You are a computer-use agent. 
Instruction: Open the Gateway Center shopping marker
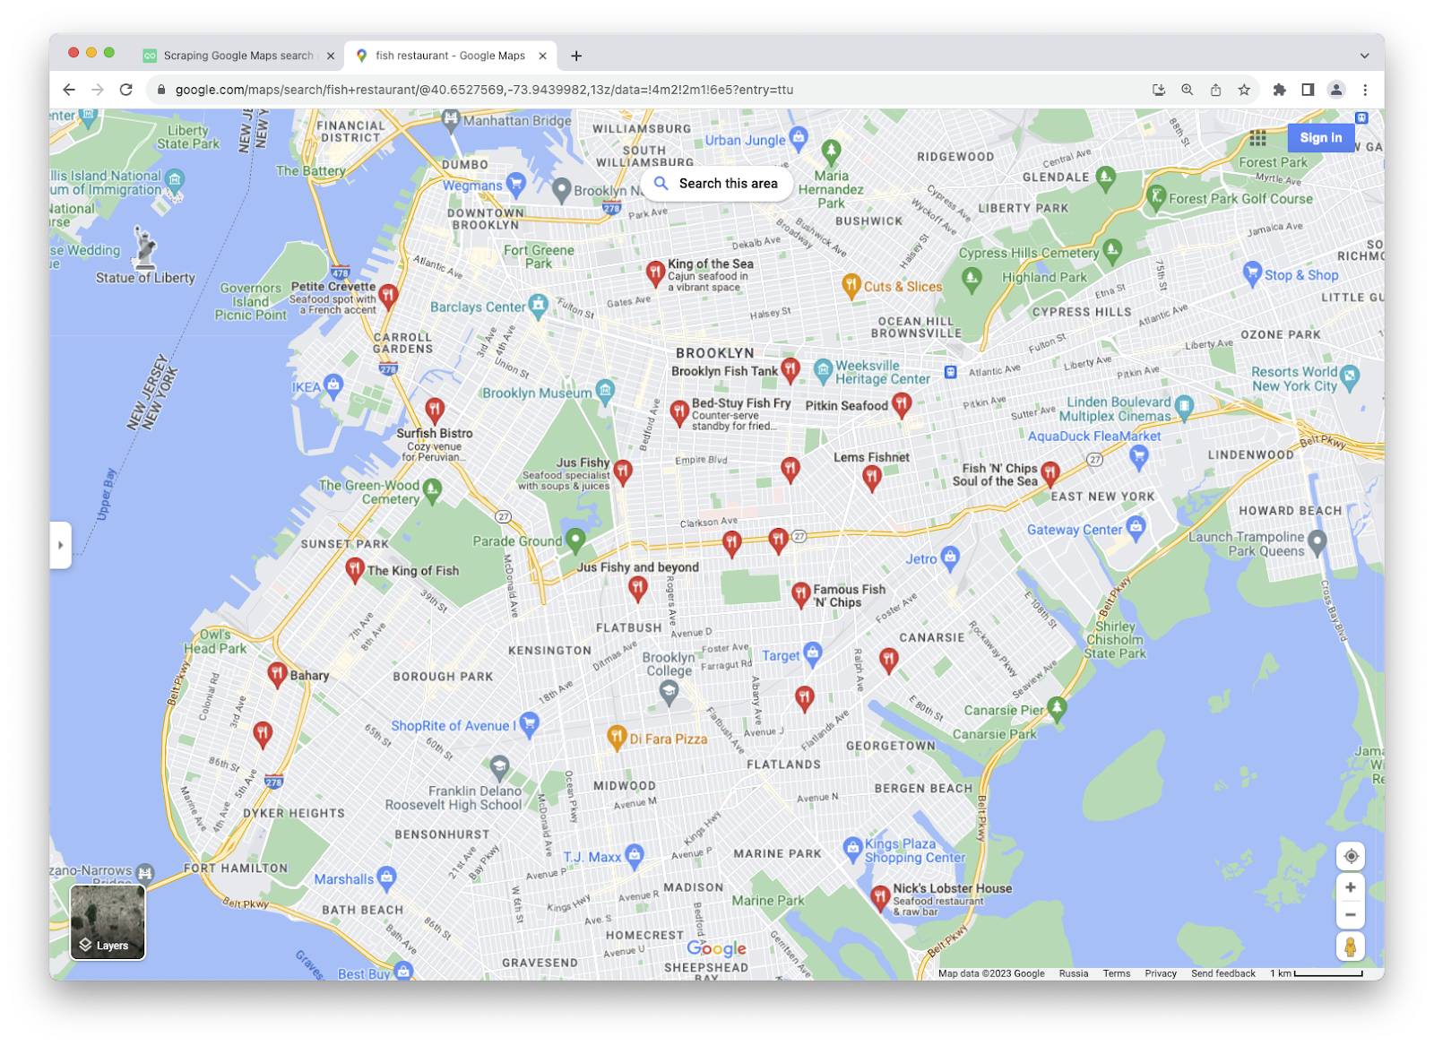click(1136, 527)
